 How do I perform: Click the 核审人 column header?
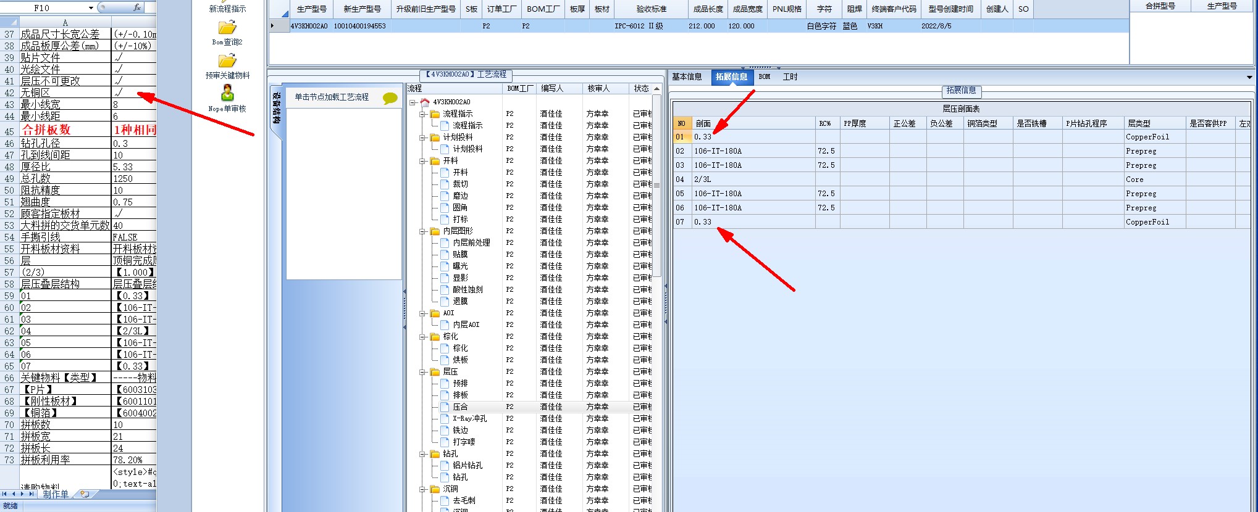click(606, 89)
